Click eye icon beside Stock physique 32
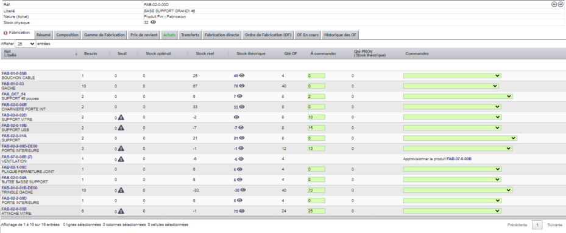Screen dimensions: 566x233 tap(153, 22)
